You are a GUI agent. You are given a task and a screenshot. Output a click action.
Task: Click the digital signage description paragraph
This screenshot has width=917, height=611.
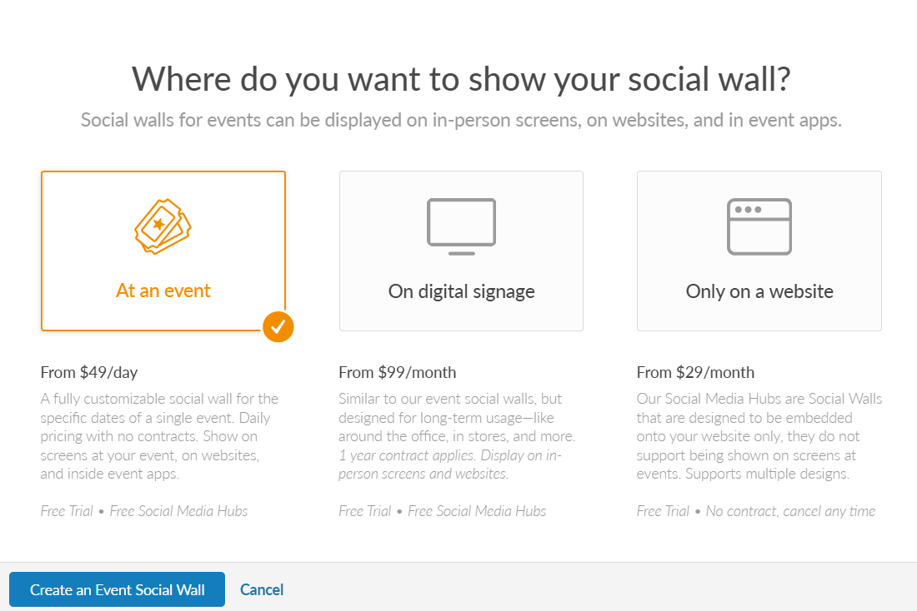457,435
